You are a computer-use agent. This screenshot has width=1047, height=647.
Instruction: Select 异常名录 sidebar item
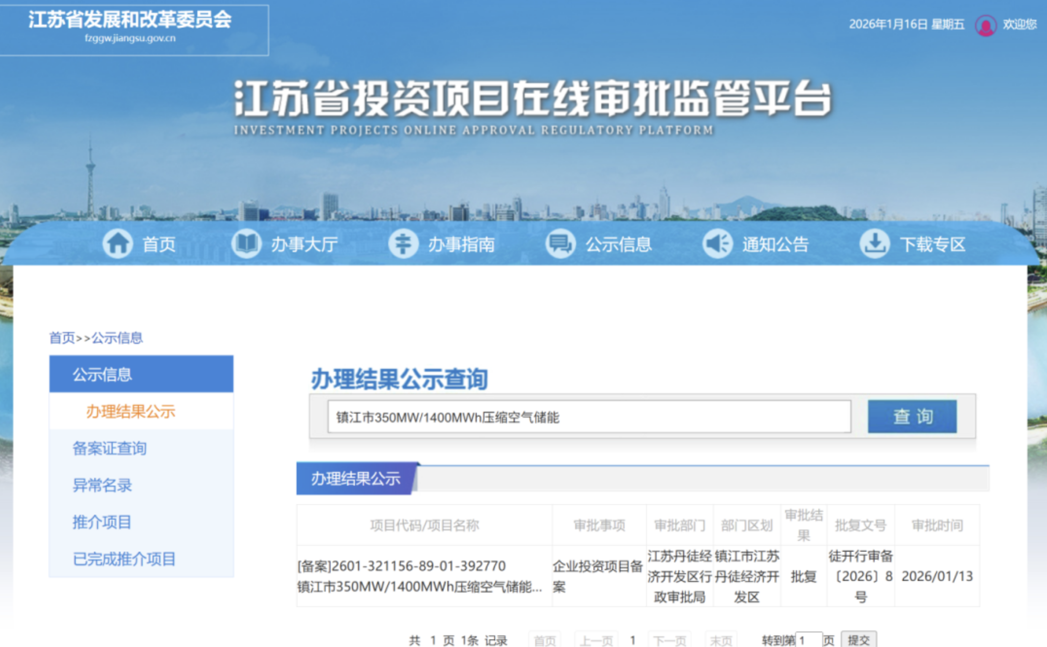(x=102, y=485)
